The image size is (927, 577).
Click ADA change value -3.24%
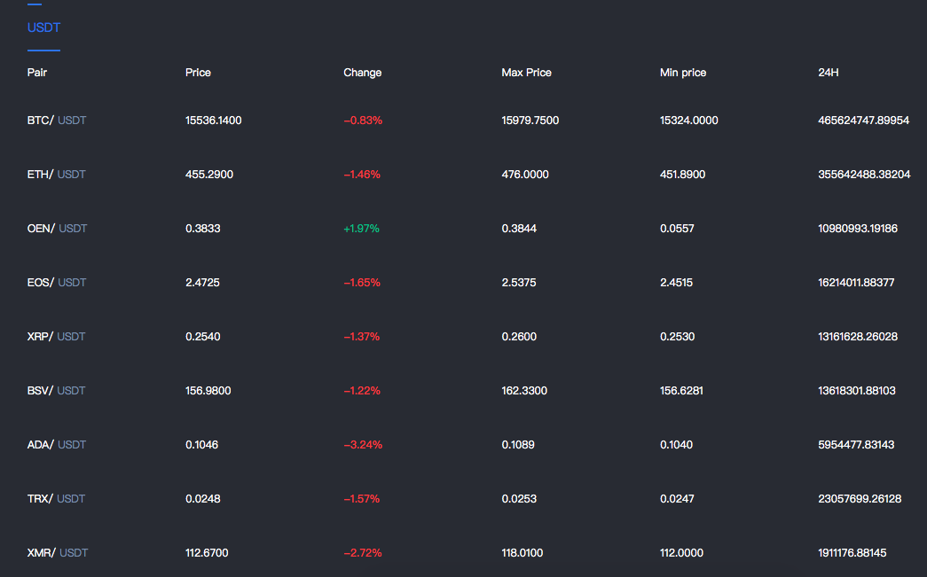[363, 445]
